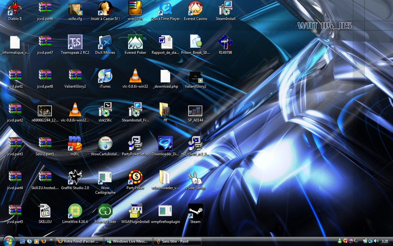Select the Prison_Break_S0... file icon
Screen dimensions: 393x246
tap(195, 42)
